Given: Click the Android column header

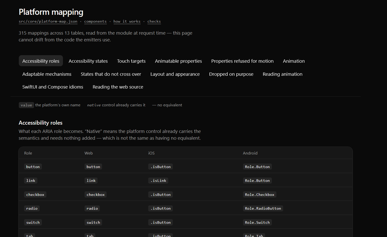Looking at the screenshot, I should (x=250, y=153).
